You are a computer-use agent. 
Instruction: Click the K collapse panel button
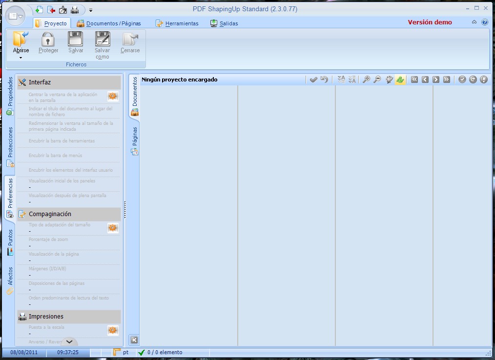134,340
